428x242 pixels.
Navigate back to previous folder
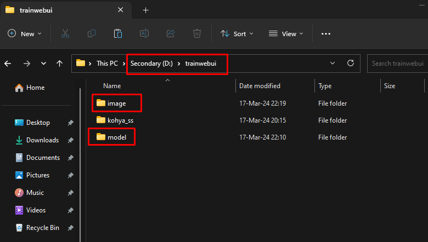(8, 64)
